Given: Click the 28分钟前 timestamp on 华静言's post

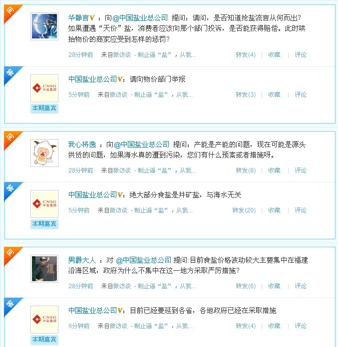Looking at the screenshot, I should pos(81,55).
